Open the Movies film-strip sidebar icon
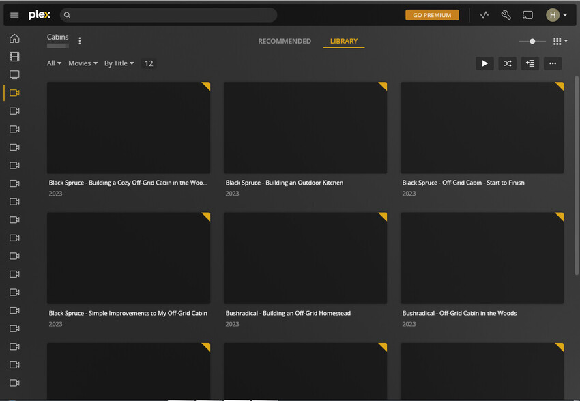 (x=14, y=57)
